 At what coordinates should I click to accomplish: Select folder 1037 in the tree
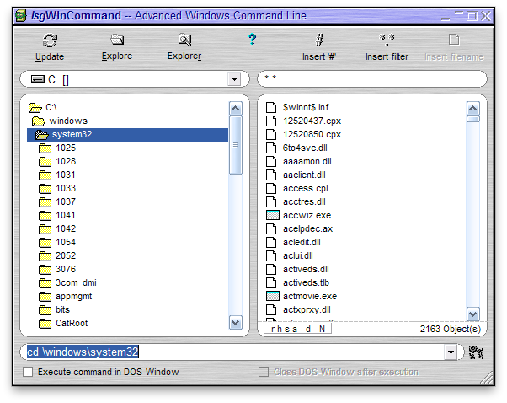66,202
